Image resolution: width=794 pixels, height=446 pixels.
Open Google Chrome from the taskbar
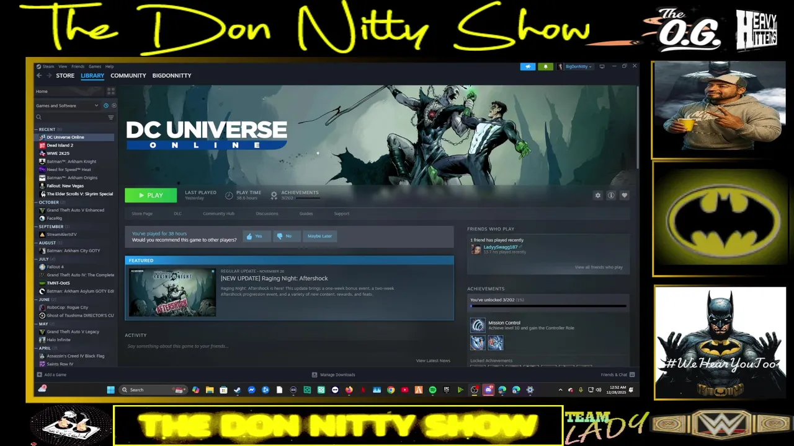(x=391, y=390)
